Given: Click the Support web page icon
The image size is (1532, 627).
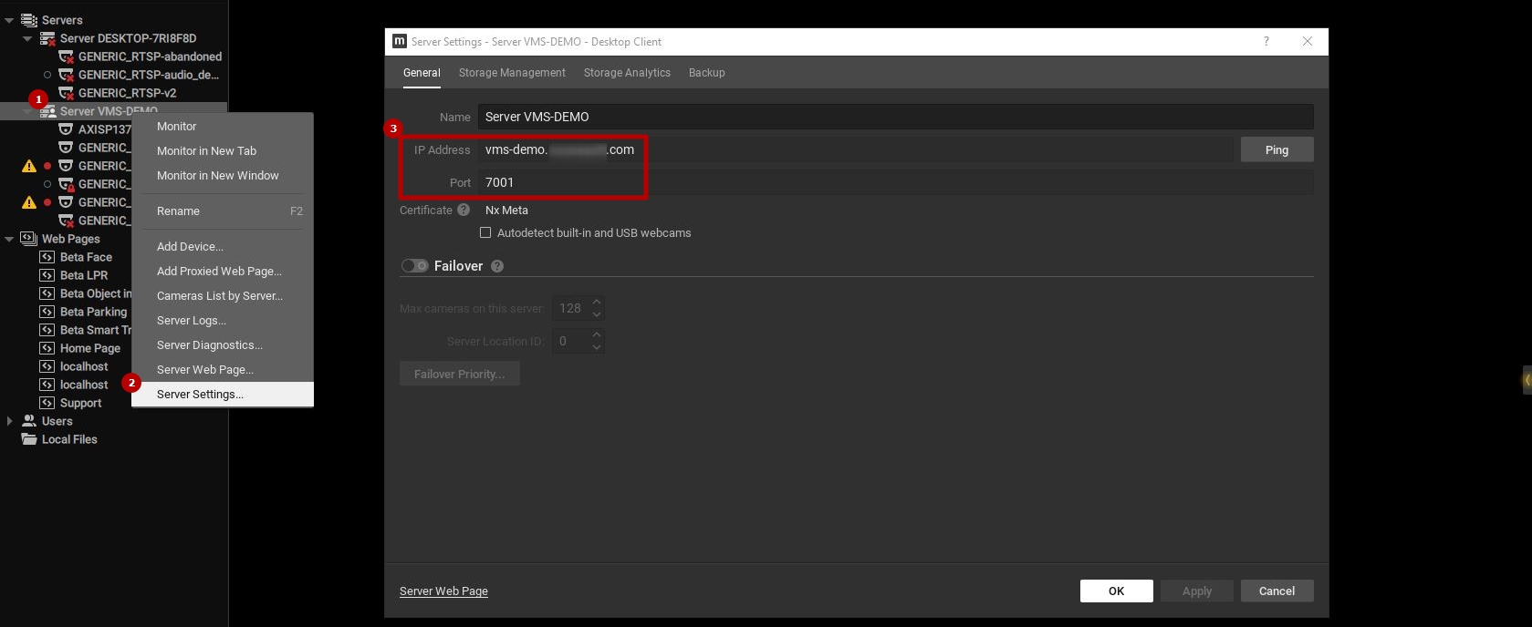Looking at the screenshot, I should (x=47, y=403).
